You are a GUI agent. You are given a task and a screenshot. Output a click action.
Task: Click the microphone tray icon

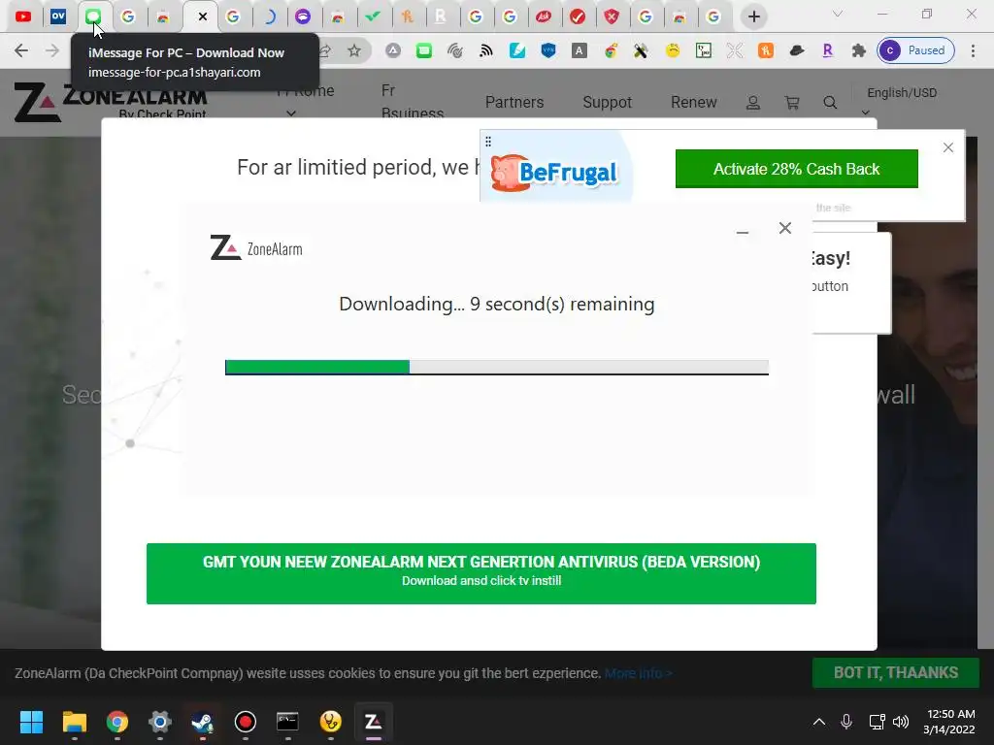coord(846,722)
